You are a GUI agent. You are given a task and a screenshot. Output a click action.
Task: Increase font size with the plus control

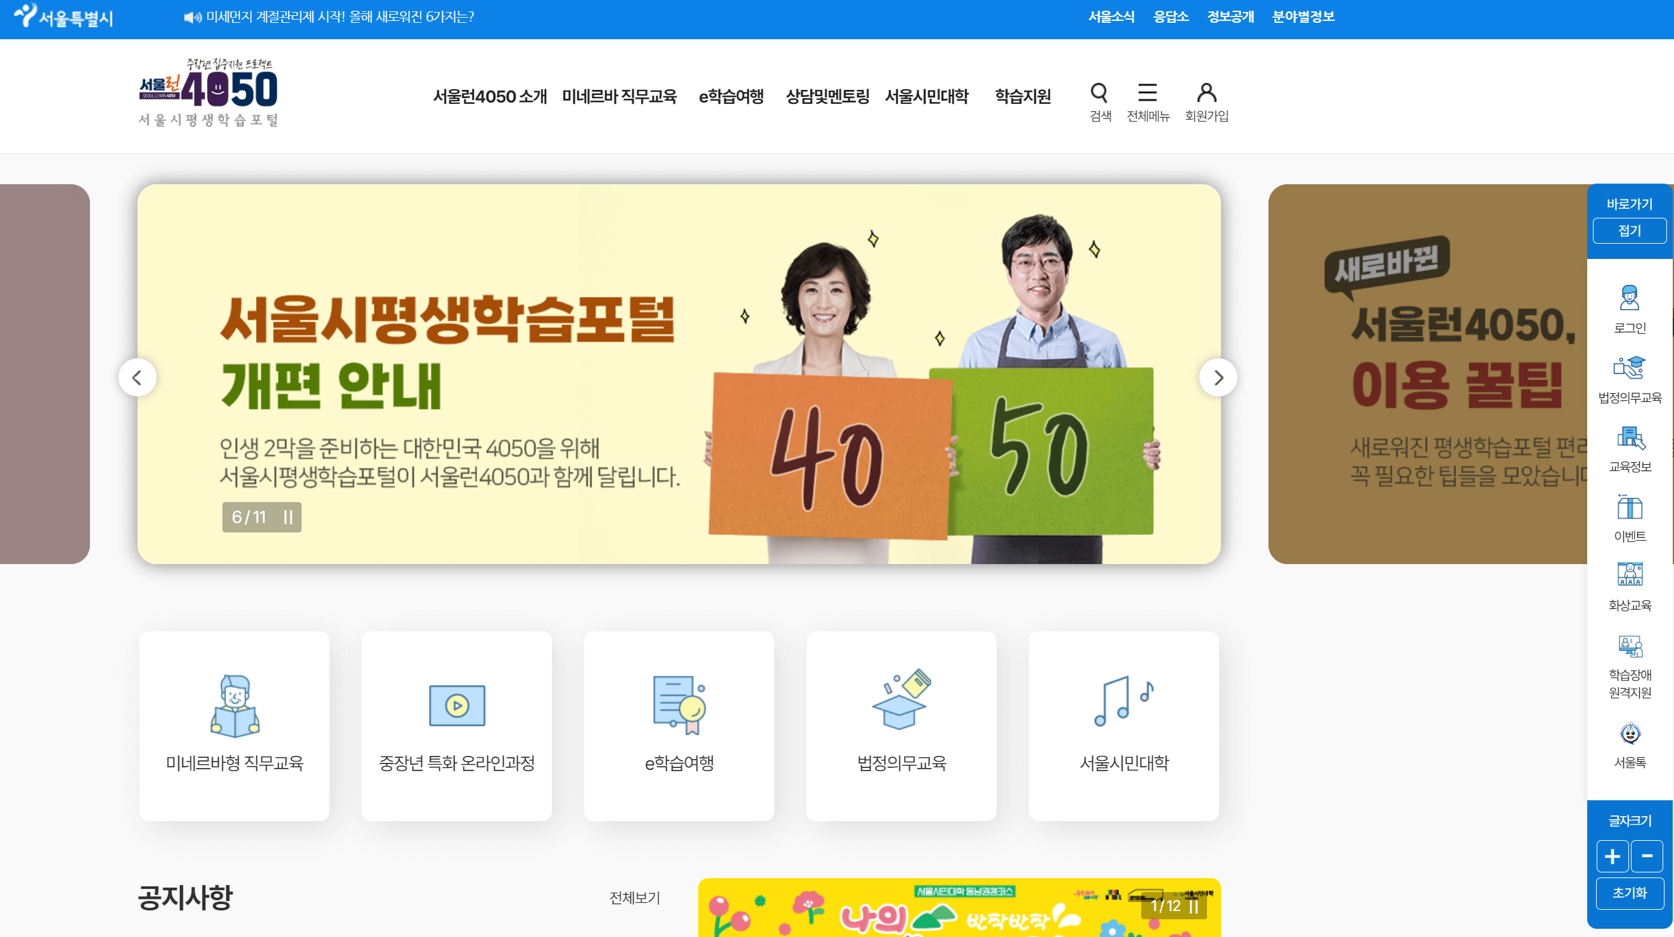1613,856
